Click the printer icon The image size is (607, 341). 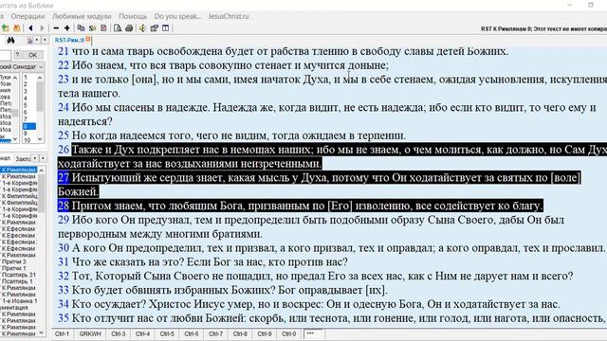pyautogui.click(x=129, y=27)
